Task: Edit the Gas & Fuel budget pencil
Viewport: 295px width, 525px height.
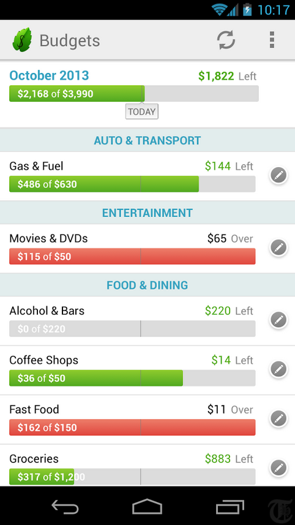Action: coord(278,175)
